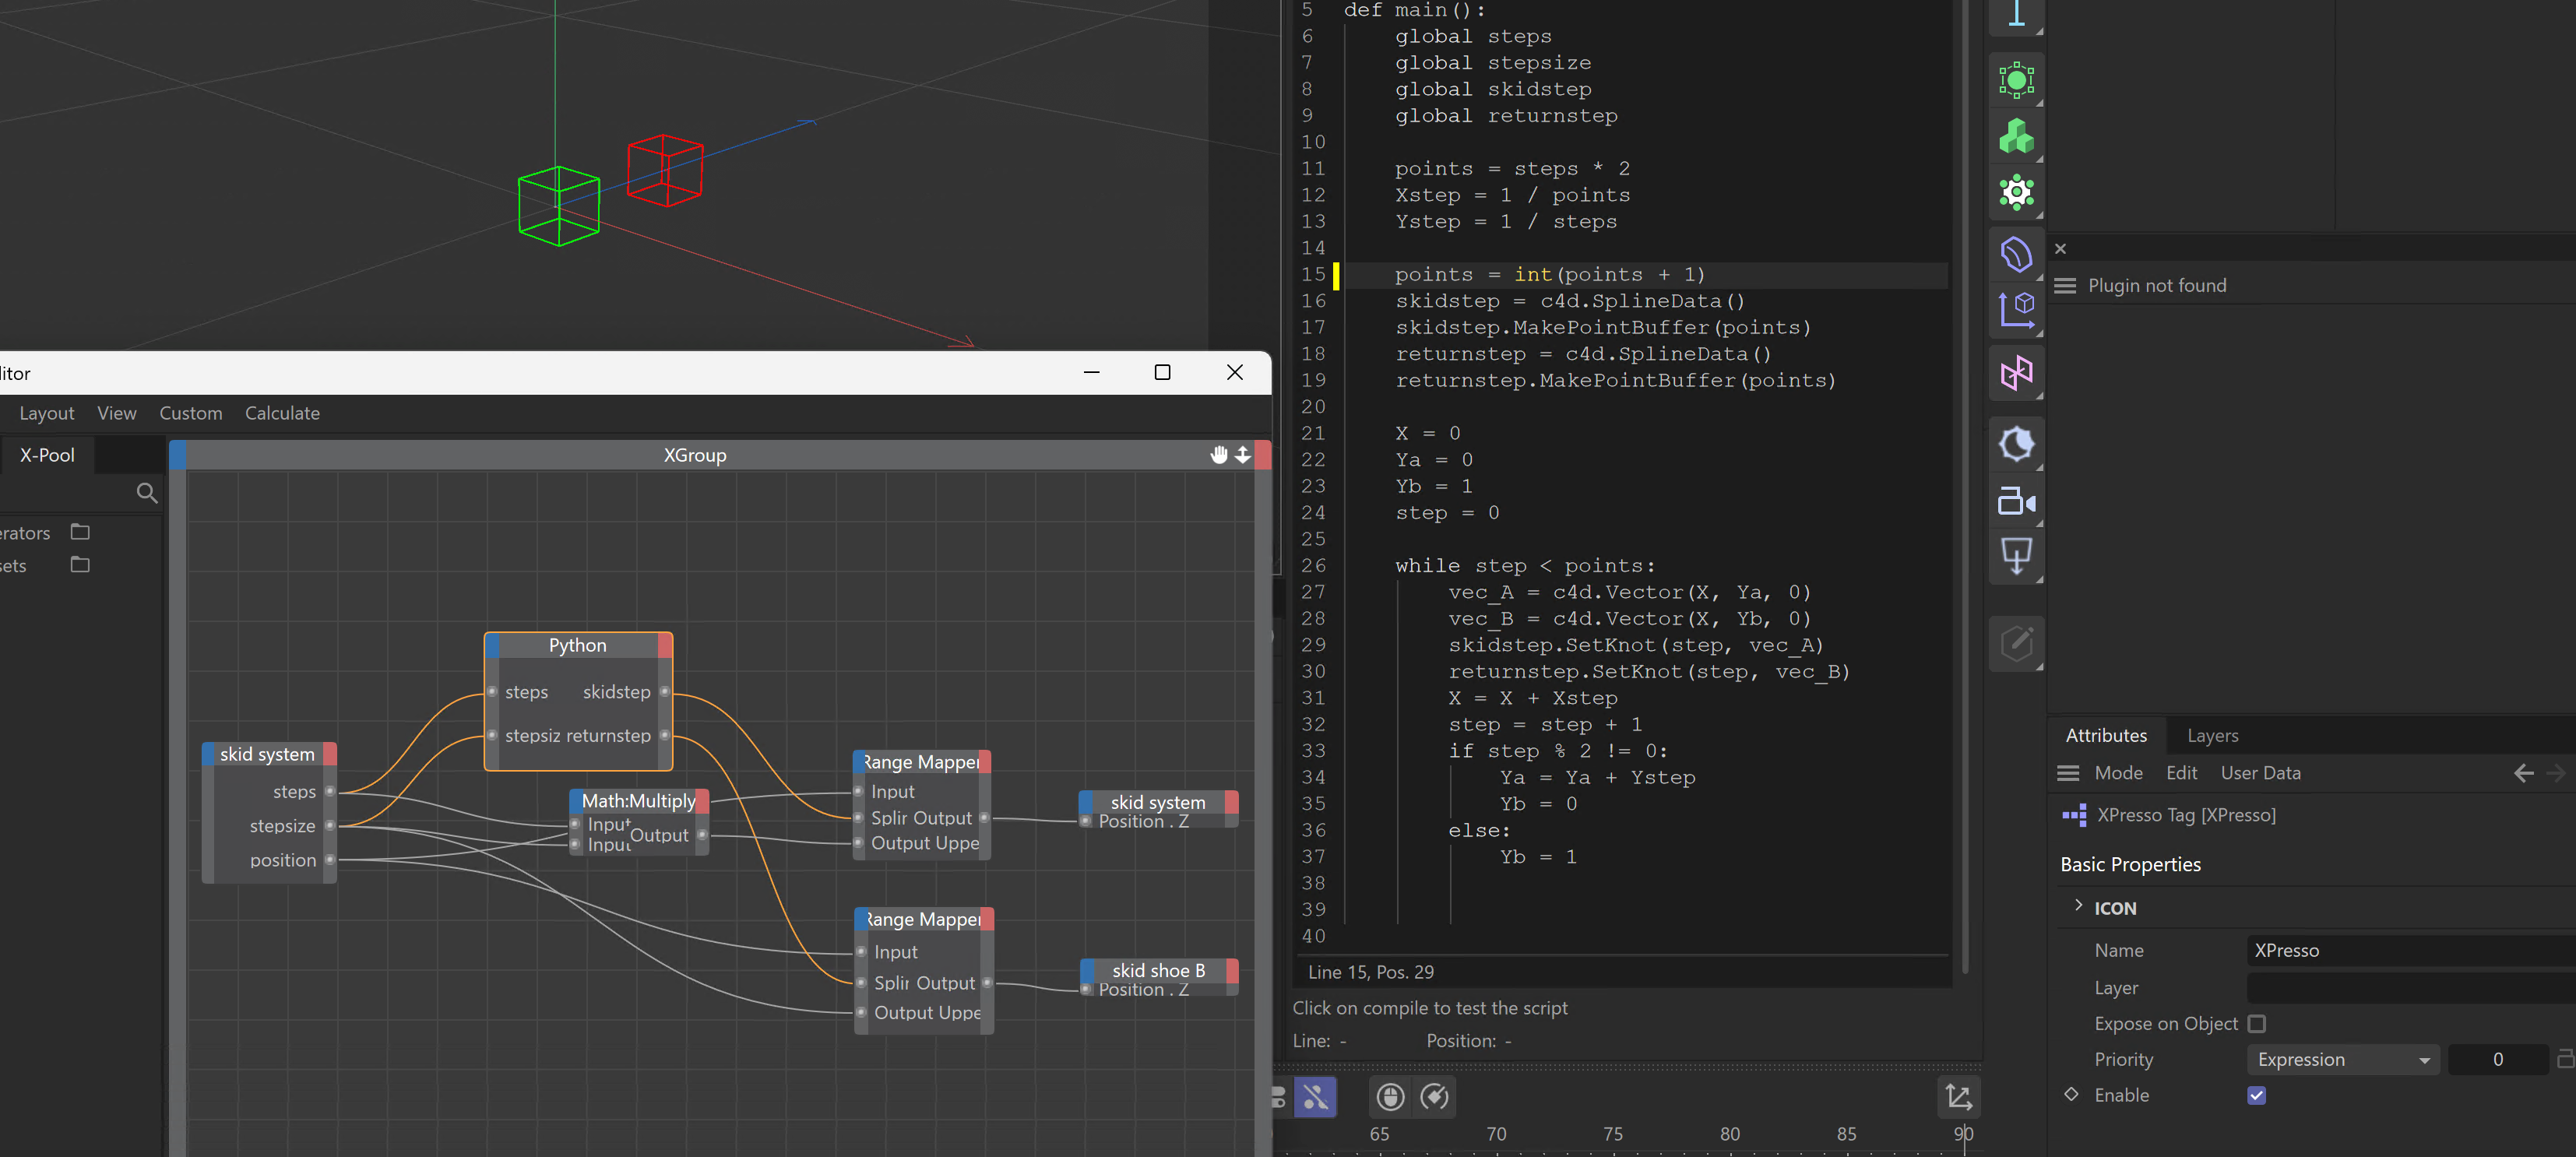Click the green cloner cubes icon
The width and height of the screenshot is (2576, 1157).
point(2015,137)
